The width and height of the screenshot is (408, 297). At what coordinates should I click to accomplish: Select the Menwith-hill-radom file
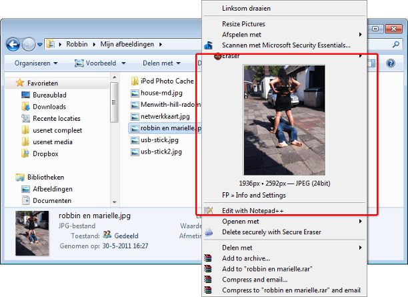165,105
